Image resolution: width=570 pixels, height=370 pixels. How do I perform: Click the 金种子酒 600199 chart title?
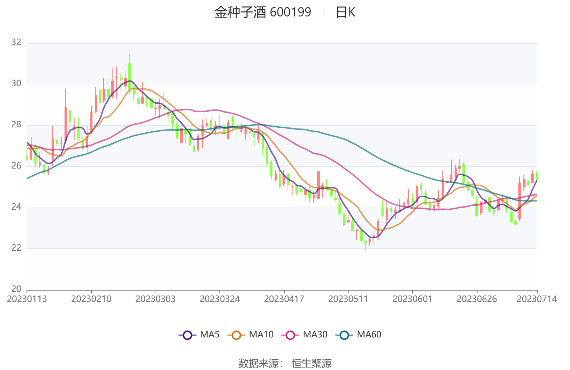(x=263, y=13)
